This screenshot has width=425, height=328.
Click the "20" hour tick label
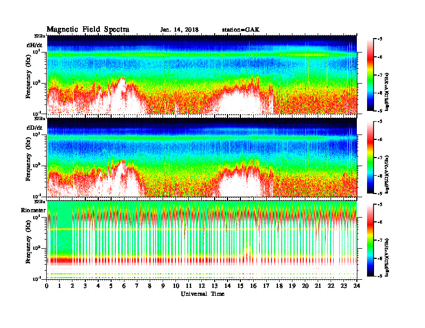coord(305,286)
